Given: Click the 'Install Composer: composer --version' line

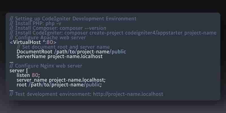Looking at the screenshot, I should (58, 28).
